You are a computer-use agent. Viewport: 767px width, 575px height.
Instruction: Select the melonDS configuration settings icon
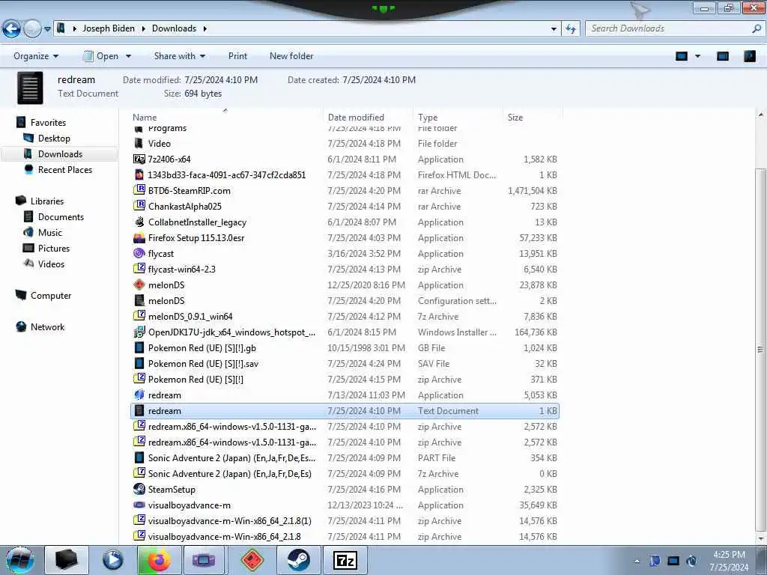tap(139, 300)
